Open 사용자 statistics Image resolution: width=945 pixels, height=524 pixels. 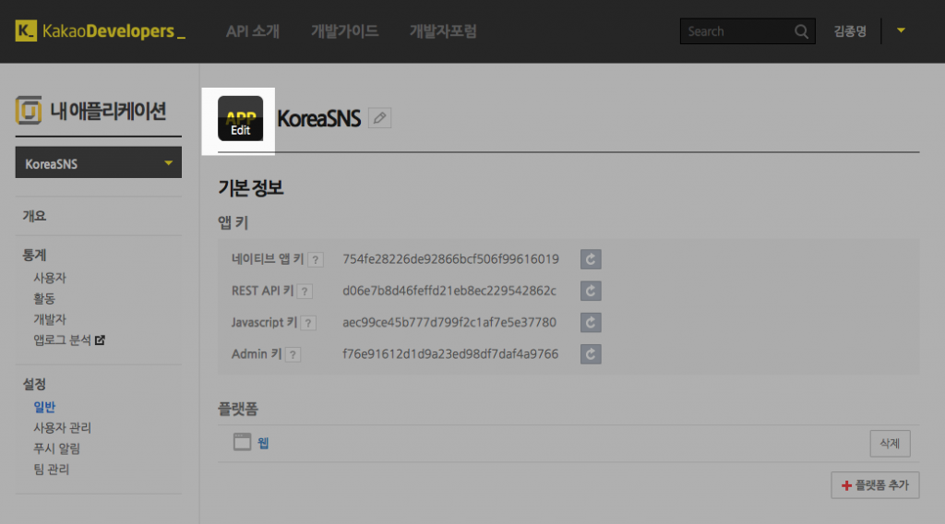[x=50, y=279]
